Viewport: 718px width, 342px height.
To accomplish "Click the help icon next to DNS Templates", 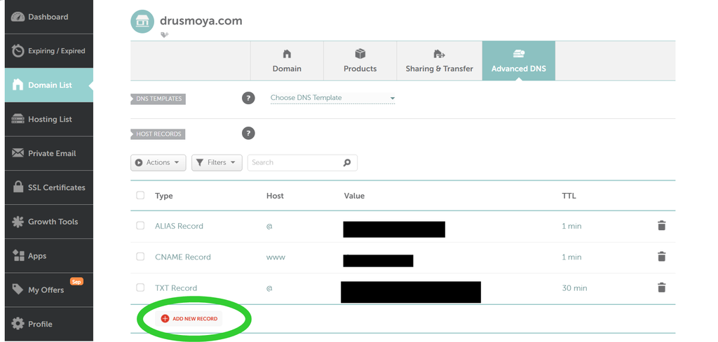I will coord(248,98).
